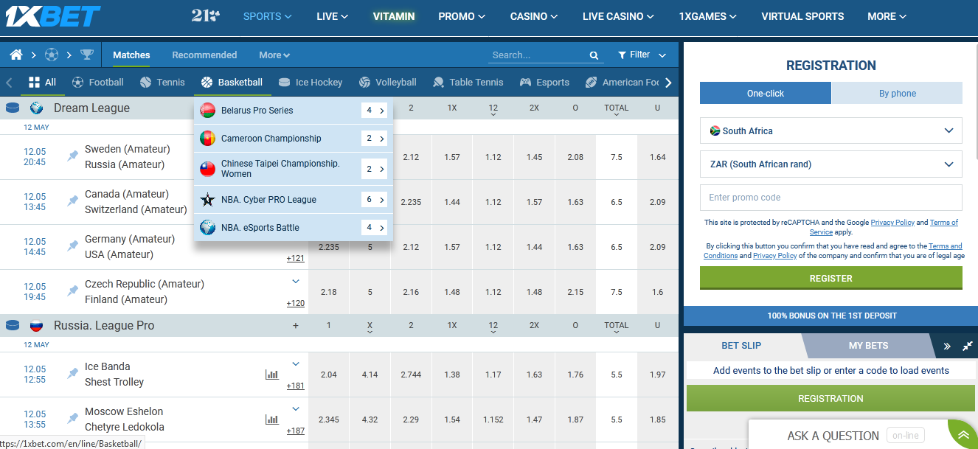
Task: Pin the Czech Republic vs Finland match
Action: click(72, 290)
